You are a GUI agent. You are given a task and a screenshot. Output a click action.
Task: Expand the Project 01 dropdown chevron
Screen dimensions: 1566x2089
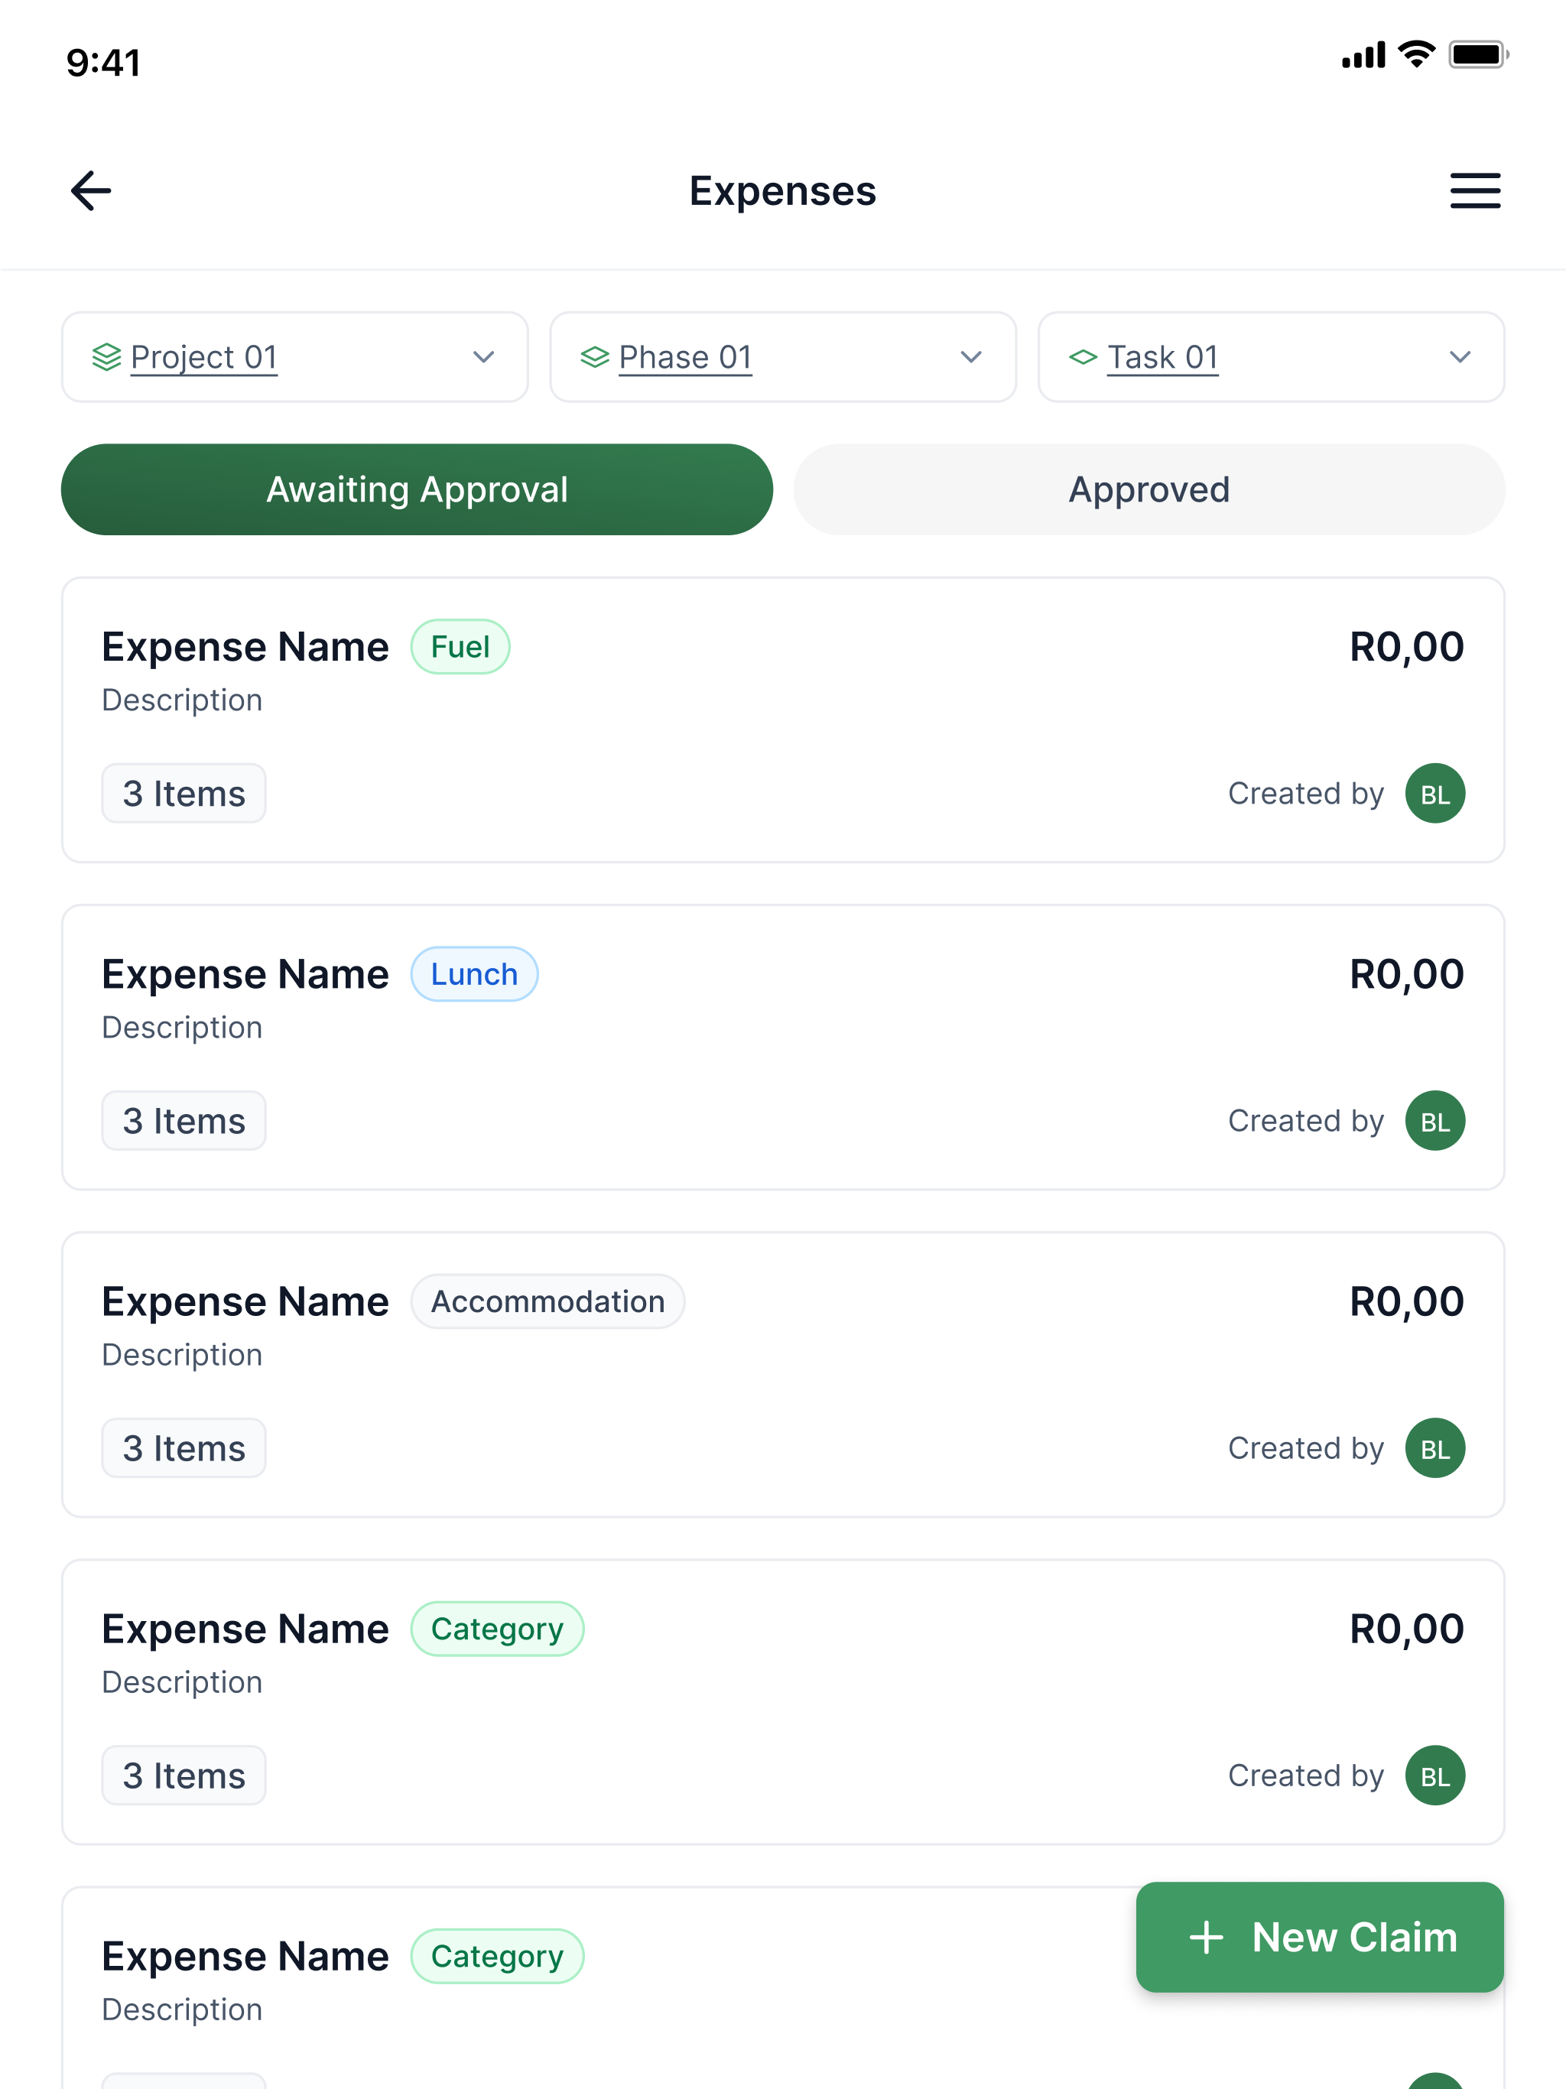pos(483,357)
